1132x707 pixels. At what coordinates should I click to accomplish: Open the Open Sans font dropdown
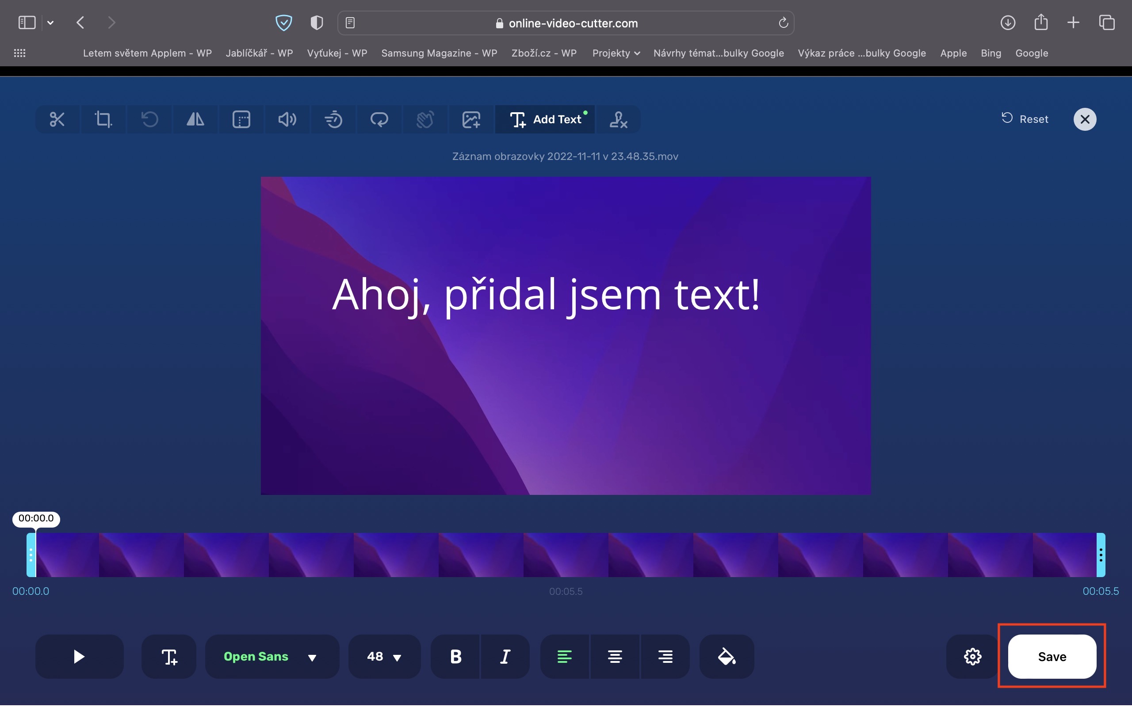click(x=272, y=657)
